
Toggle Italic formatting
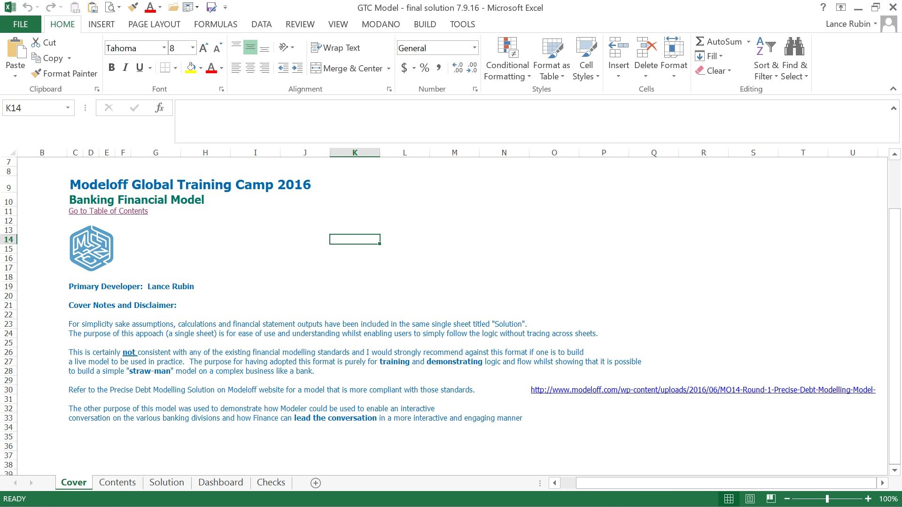(125, 68)
